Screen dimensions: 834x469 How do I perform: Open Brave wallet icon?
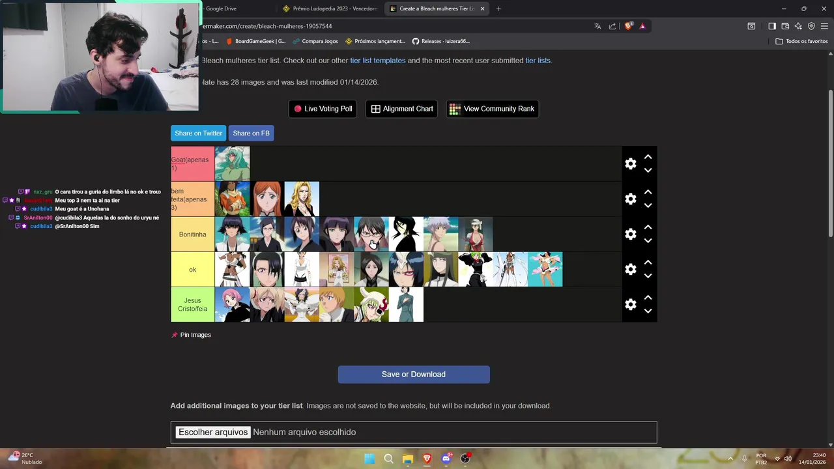(x=785, y=26)
